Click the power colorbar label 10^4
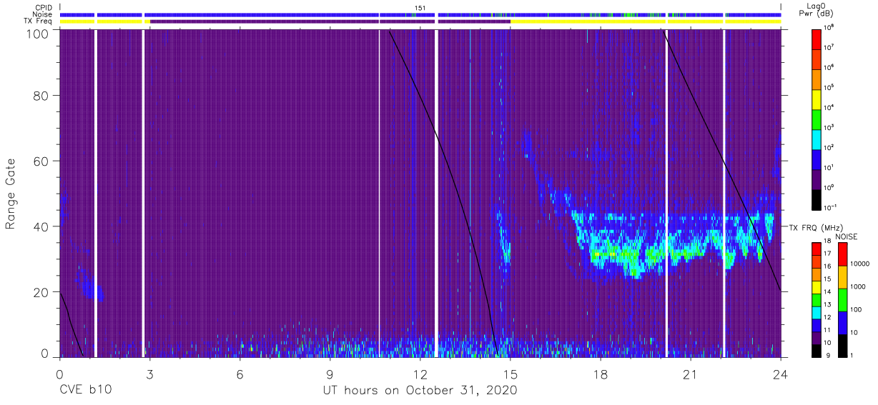878x405 pixels. click(829, 106)
